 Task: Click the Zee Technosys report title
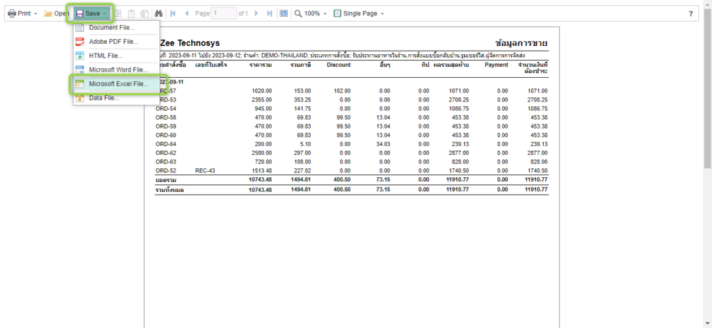pos(190,43)
